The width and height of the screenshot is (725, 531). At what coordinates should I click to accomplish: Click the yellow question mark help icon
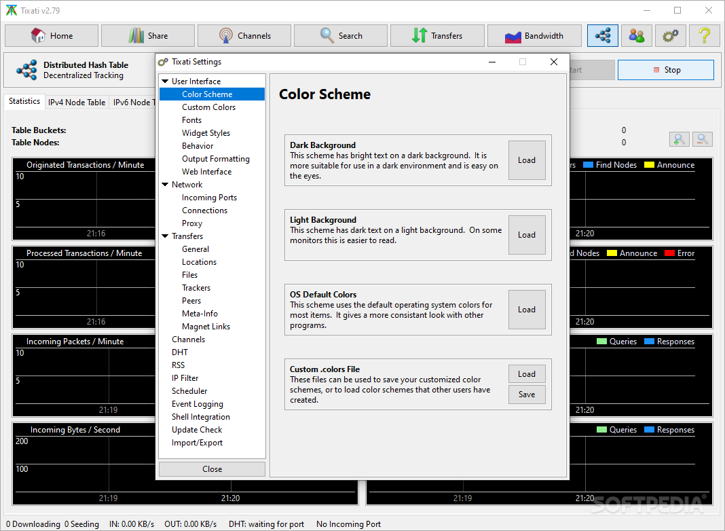coord(704,35)
